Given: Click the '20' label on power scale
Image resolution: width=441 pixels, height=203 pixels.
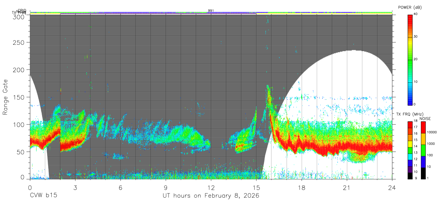Looking at the screenshot, I should tap(416, 59).
